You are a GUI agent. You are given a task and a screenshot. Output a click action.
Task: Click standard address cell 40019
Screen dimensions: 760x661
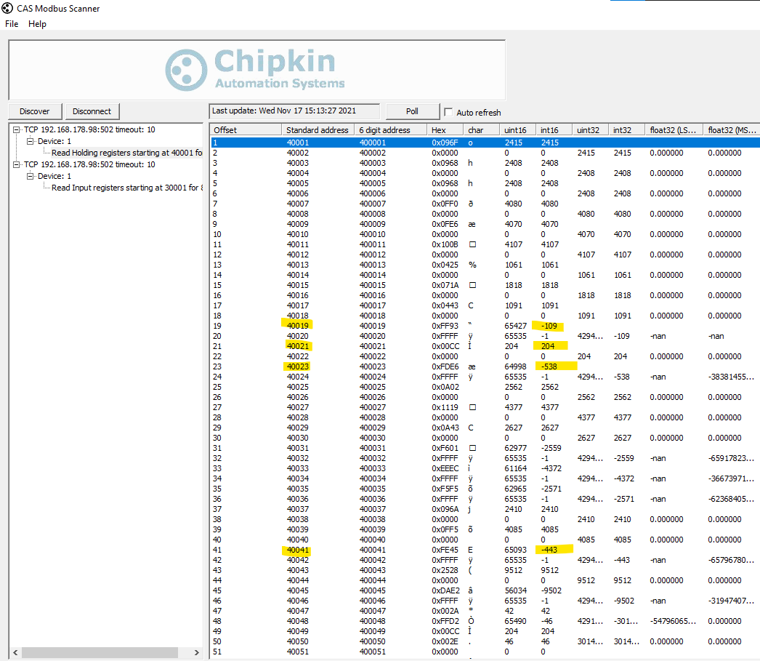(x=298, y=326)
